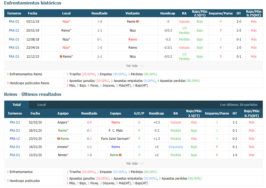Open FRA D1 link for 02/02/20 match

(x=15, y=122)
